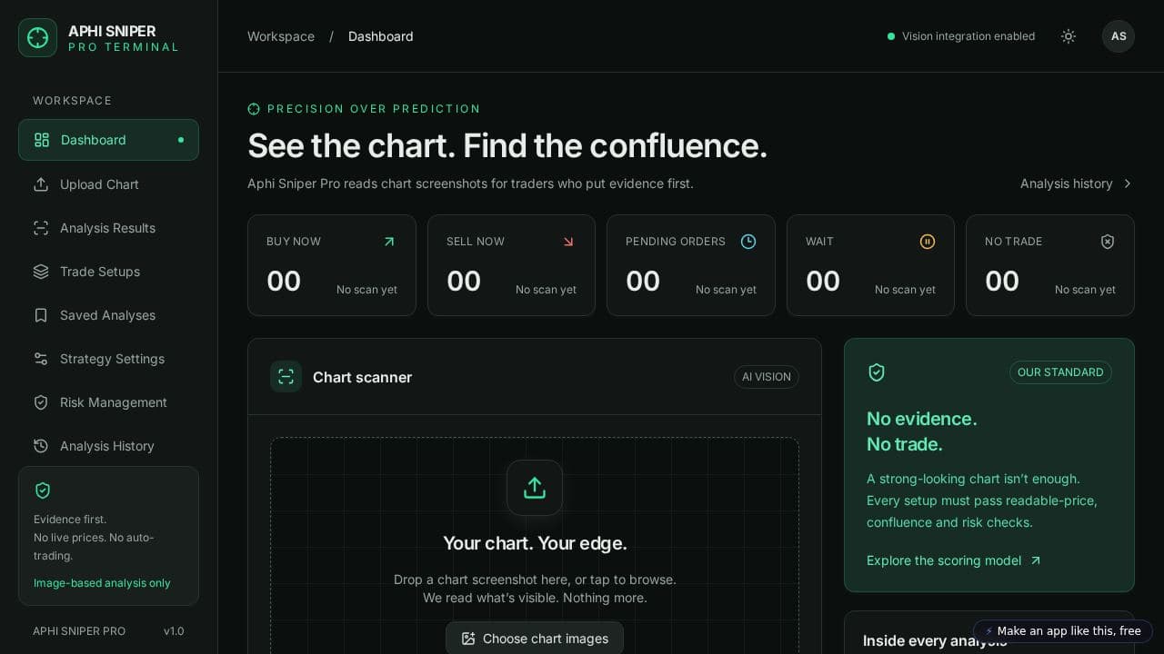Click the Analysis Results scan icon
The height and width of the screenshot is (654, 1164).
point(41,228)
